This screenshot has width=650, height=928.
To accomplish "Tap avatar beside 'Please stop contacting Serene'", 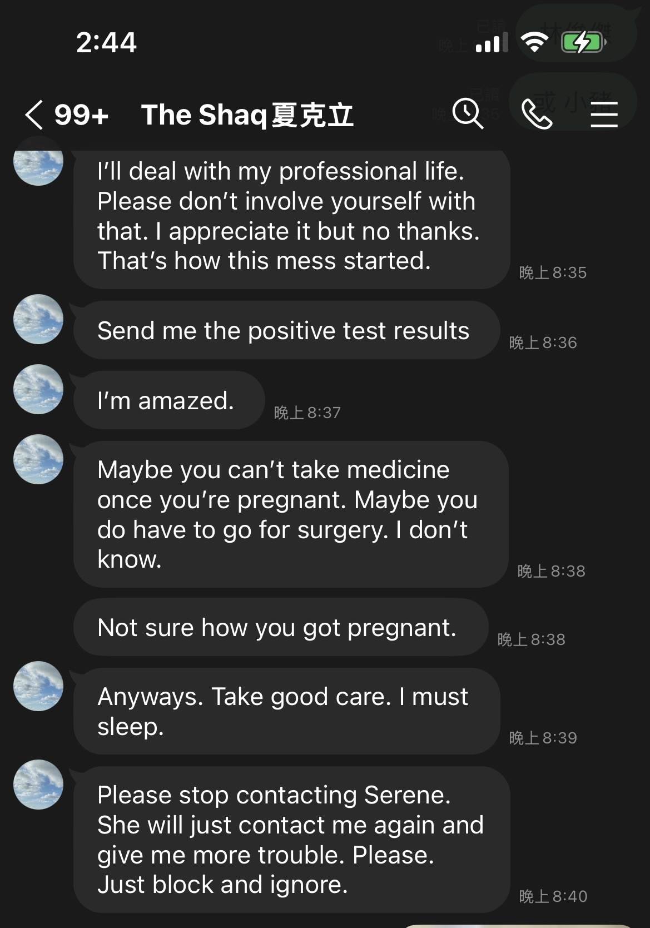I will tap(38, 785).
